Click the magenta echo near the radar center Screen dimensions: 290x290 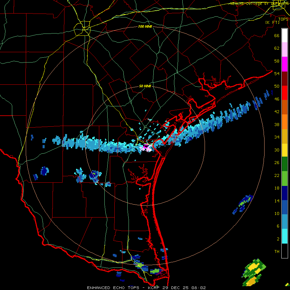(x=146, y=146)
